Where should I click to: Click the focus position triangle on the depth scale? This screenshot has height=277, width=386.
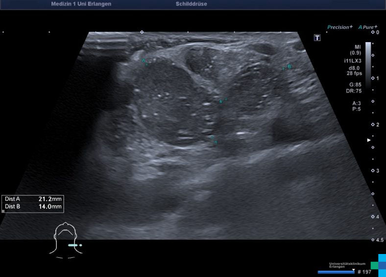369,140
